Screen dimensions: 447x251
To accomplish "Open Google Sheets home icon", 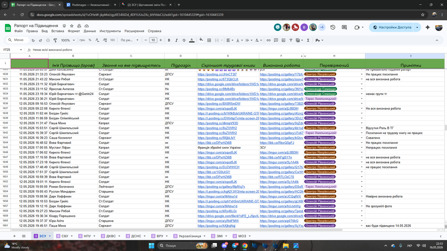I will pos(8,28).
